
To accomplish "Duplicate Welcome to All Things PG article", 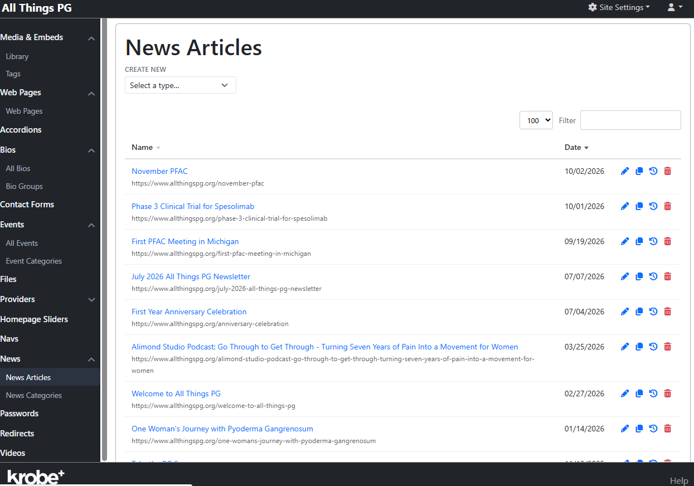I will click(639, 393).
